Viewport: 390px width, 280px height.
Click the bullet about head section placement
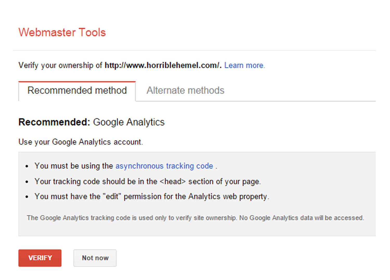coord(148,181)
